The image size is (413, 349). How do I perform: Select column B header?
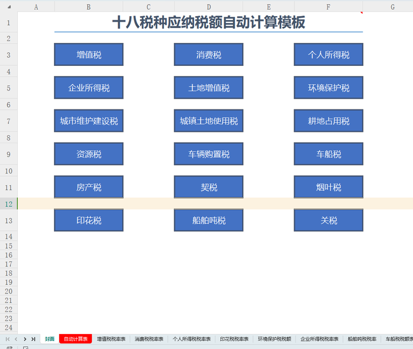[88, 7]
